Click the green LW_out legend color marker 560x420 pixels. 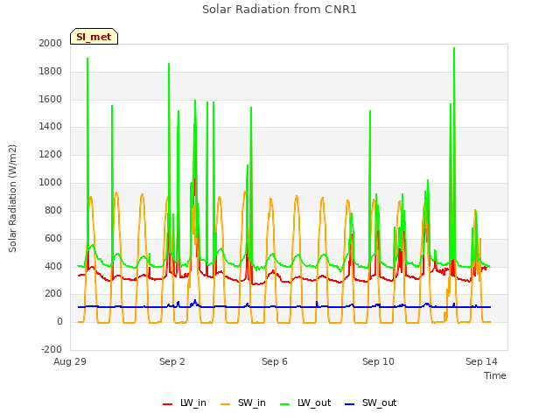click(285, 404)
